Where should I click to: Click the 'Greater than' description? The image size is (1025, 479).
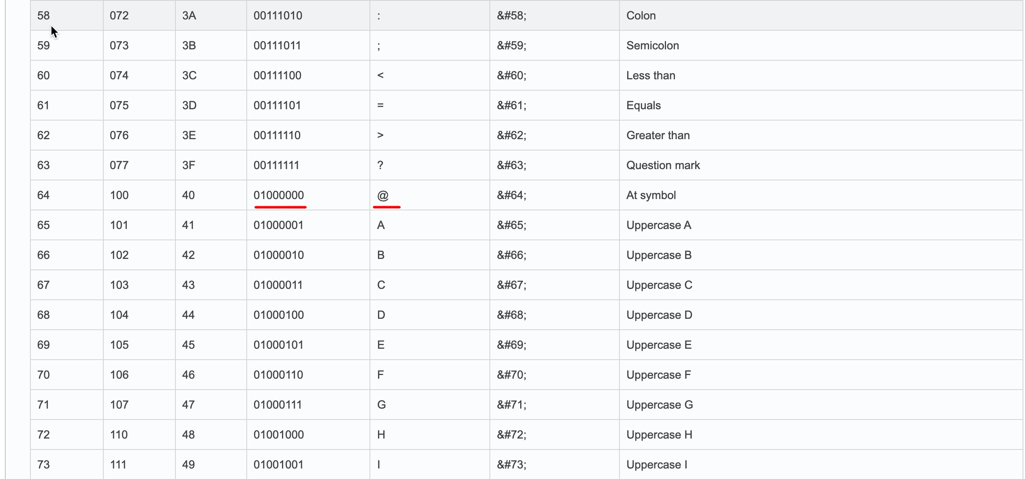(x=658, y=136)
